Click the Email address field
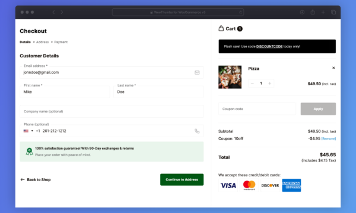 112,72
